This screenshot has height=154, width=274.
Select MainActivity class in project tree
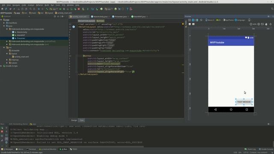(x=22, y=32)
